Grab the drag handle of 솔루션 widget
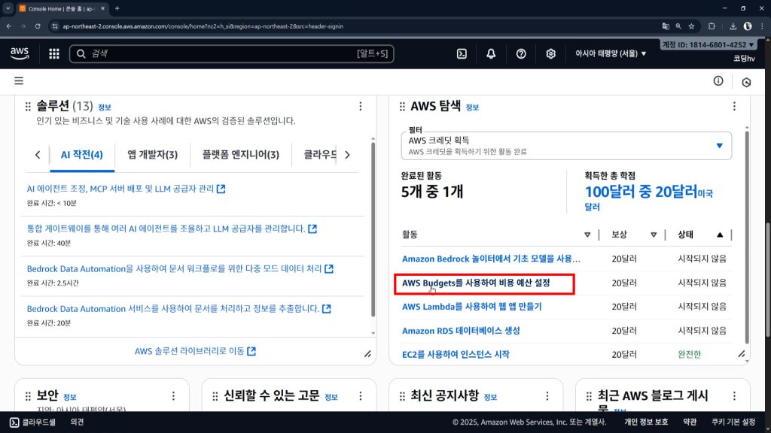 coord(28,107)
